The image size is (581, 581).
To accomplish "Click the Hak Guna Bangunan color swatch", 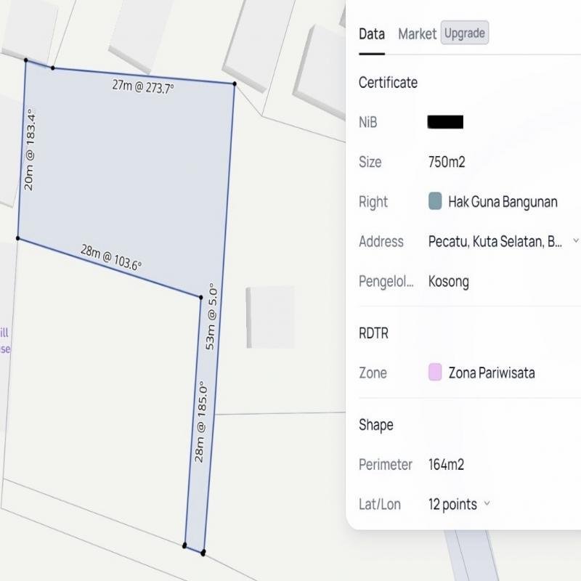I will [x=434, y=202].
